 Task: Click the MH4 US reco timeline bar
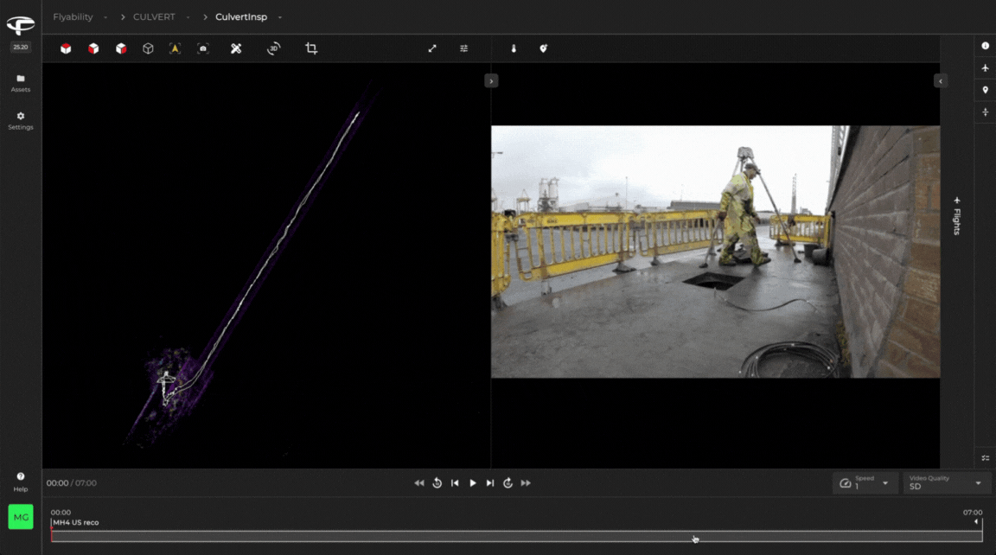click(x=516, y=536)
